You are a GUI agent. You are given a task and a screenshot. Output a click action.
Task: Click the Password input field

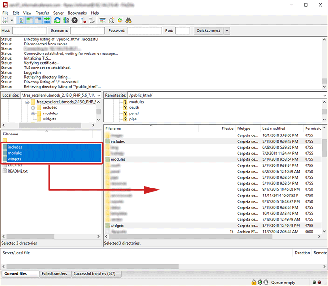point(144,30)
